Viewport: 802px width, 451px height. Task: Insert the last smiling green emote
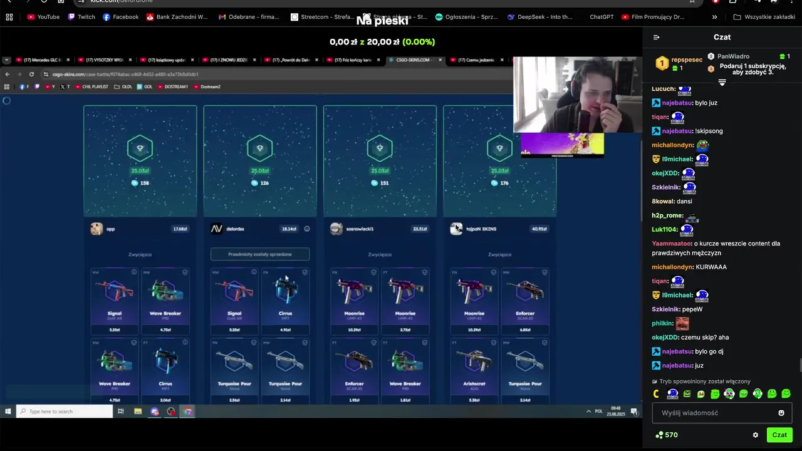(x=786, y=394)
